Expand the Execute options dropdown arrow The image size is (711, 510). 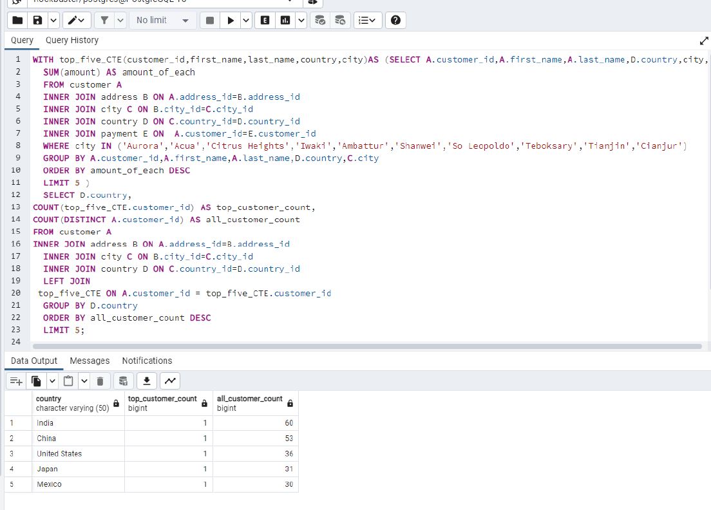tap(246, 21)
